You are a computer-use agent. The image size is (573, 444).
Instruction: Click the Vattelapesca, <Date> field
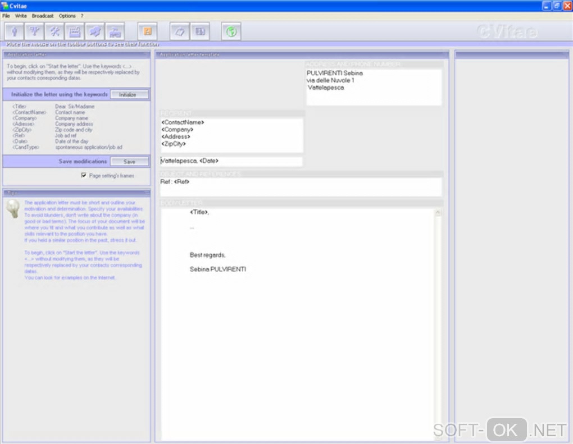click(231, 161)
